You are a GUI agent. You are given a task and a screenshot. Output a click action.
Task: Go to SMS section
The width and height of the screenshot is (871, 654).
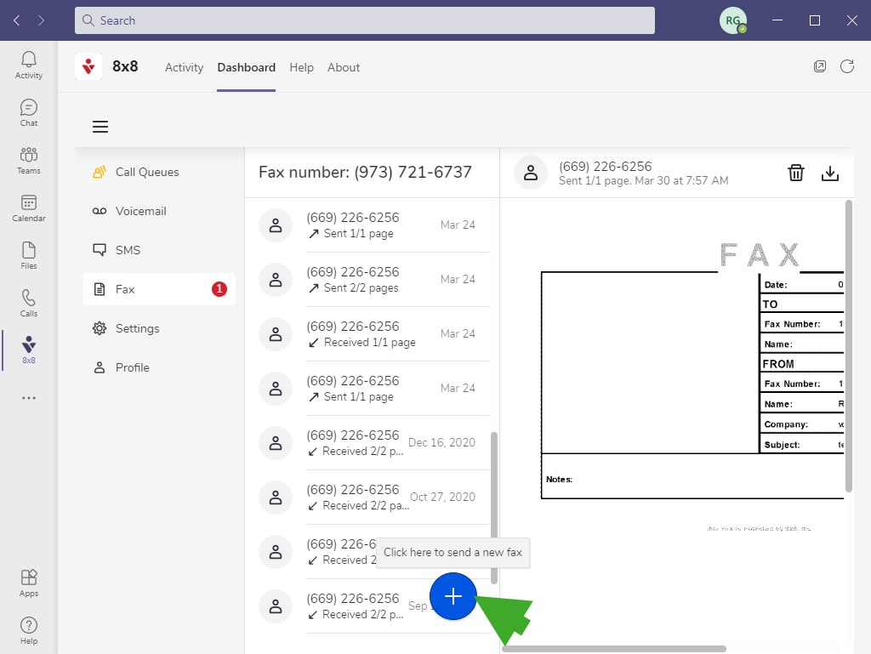tap(128, 250)
